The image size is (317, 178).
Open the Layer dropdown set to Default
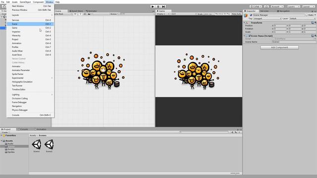click(303, 19)
